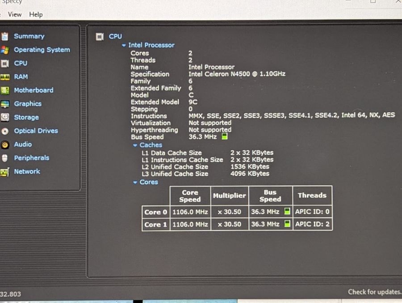The image size is (402, 303).
Task: Click the Threads column header
Action: coord(312,195)
